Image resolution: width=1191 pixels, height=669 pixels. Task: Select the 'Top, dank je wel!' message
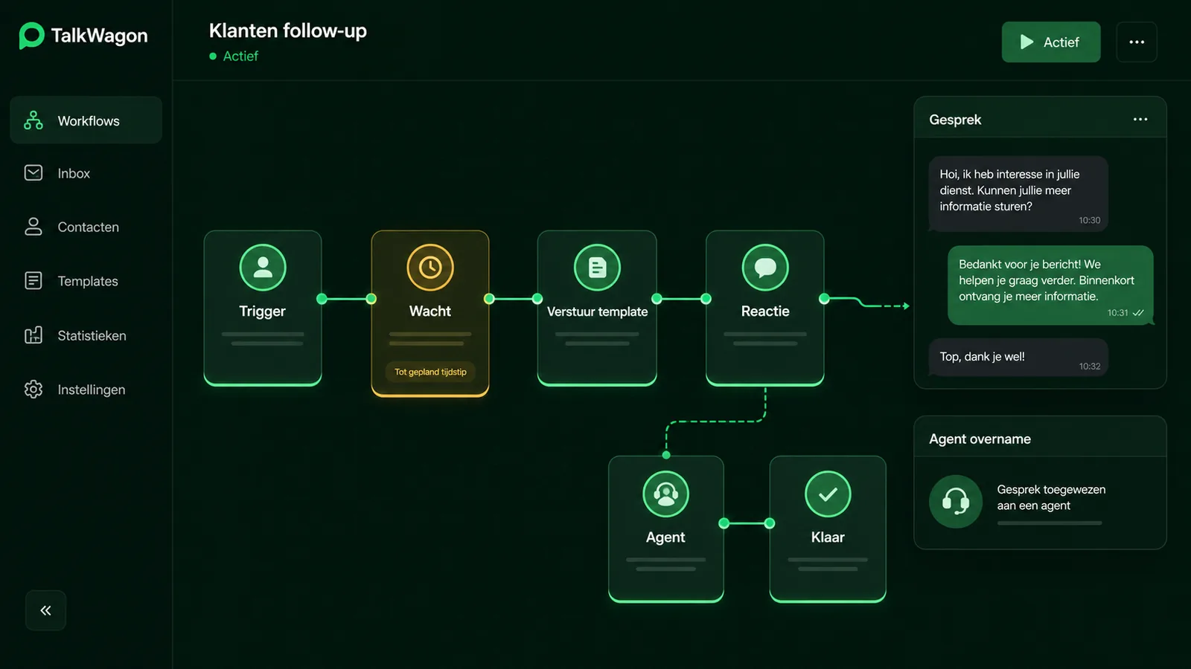(1018, 357)
